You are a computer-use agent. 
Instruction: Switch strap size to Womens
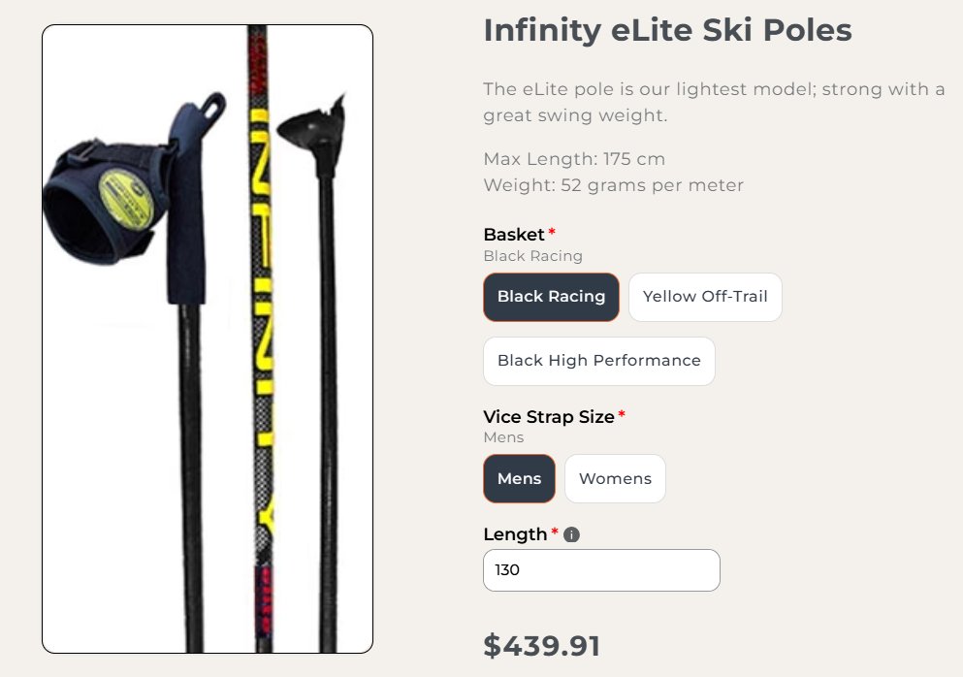pos(615,479)
